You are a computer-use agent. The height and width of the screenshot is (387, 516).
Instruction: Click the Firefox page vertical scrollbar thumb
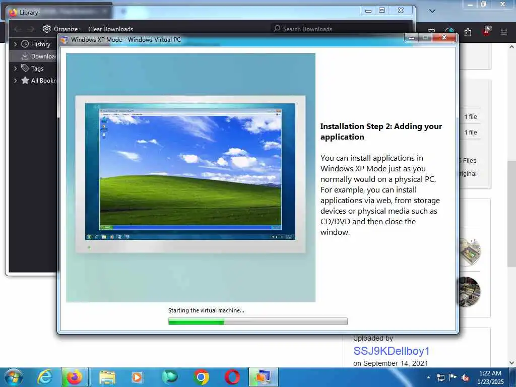click(x=511, y=214)
